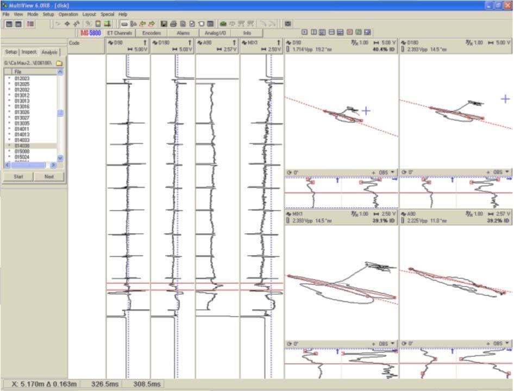The image size is (514, 391).
Task: Click the red list view toolbar icon
Action: coord(30,24)
